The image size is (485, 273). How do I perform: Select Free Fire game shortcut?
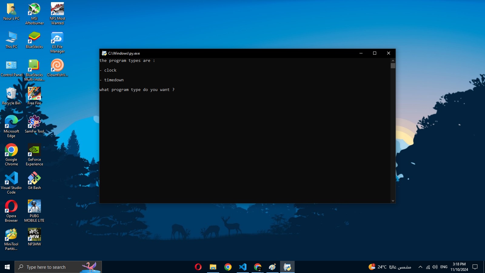click(34, 96)
